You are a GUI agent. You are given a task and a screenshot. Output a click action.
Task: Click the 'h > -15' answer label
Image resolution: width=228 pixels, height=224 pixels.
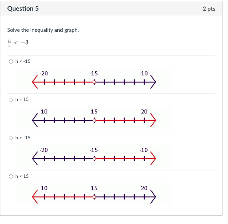(x=23, y=138)
